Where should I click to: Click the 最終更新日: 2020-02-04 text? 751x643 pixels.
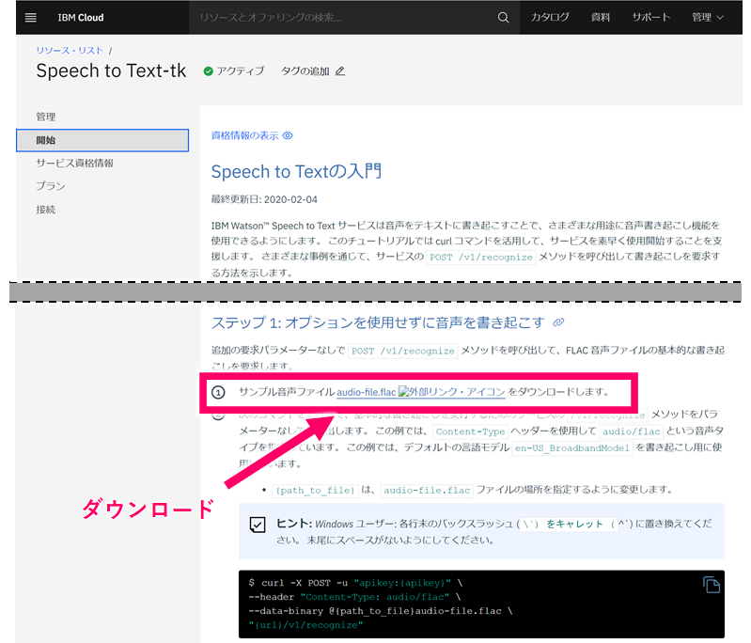point(264,199)
